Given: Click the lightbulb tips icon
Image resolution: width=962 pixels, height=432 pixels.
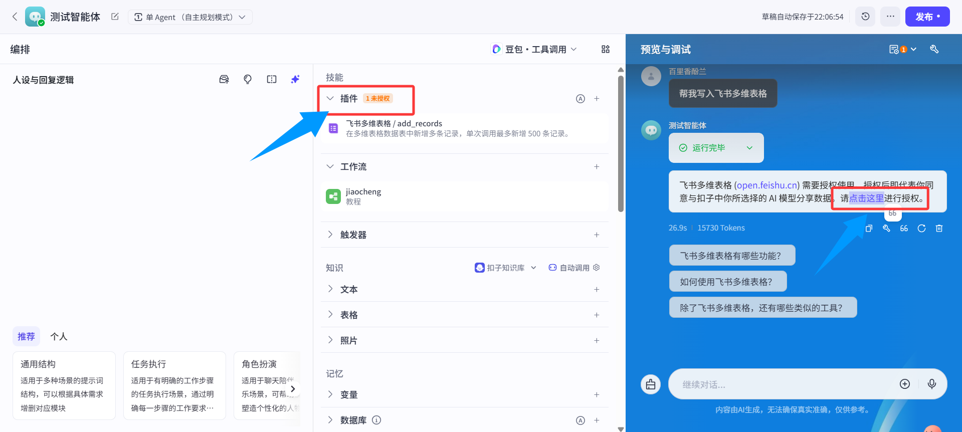Looking at the screenshot, I should [x=248, y=79].
